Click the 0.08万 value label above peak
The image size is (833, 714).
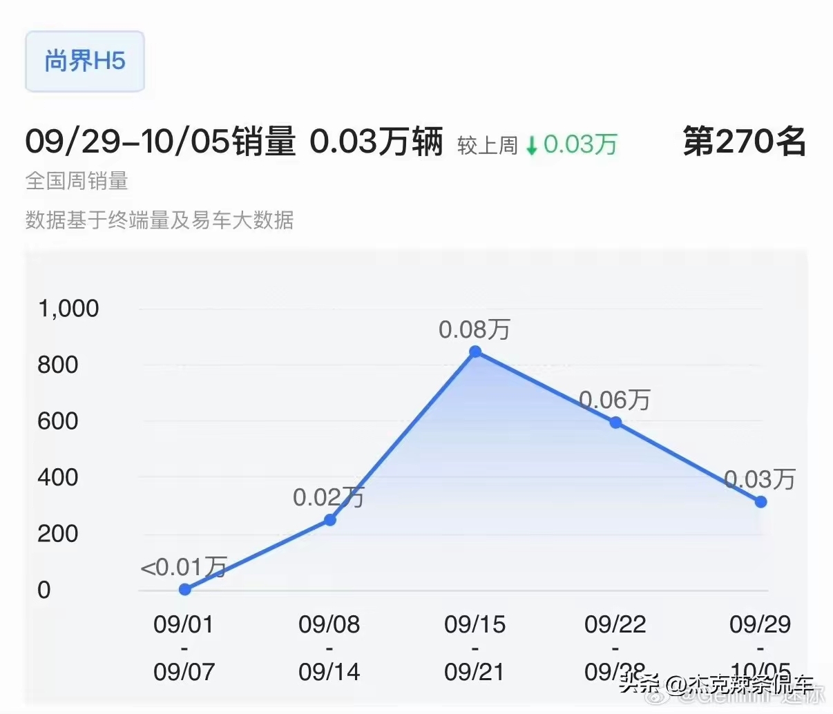tap(475, 329)
